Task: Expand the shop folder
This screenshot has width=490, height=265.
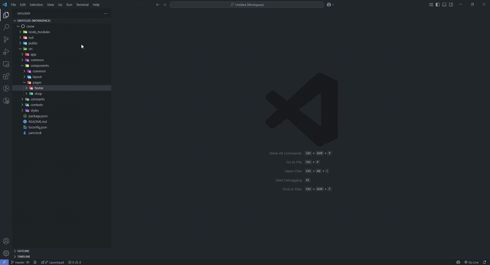Action: 62,94
